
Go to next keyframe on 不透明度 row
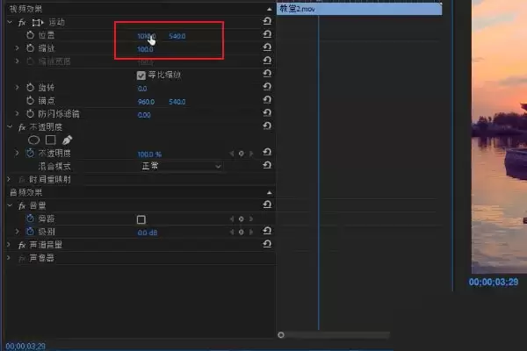pos(250,154)
